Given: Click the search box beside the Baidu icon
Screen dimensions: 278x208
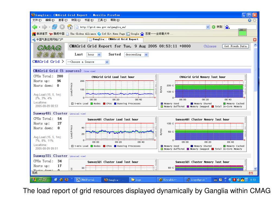Looking at the screenshot, I should [x=243, y=27].
